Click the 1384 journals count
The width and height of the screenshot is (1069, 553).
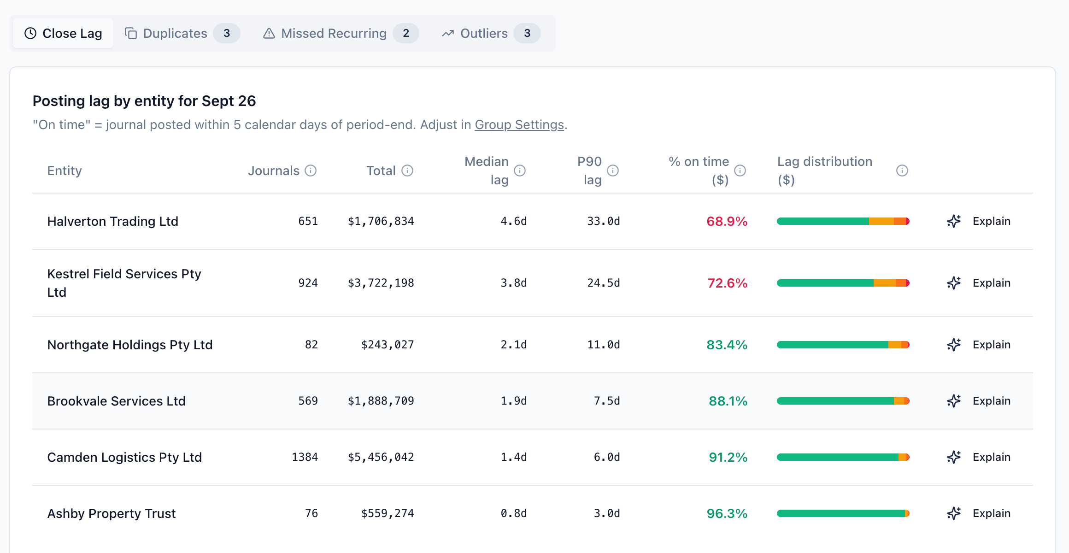[x=305, y=457]
